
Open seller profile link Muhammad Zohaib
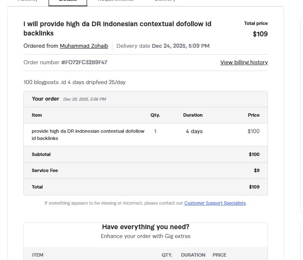84,46
